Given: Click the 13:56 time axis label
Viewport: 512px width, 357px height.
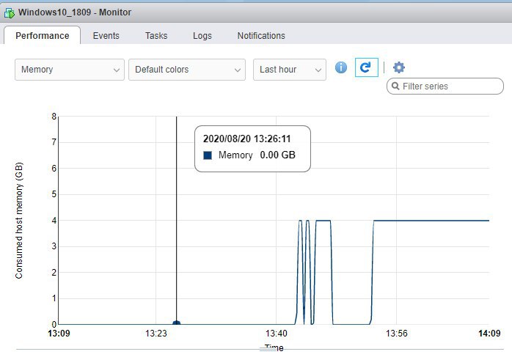Looking at the screenshot, I should pyautogui.click(x=396, y=334).
